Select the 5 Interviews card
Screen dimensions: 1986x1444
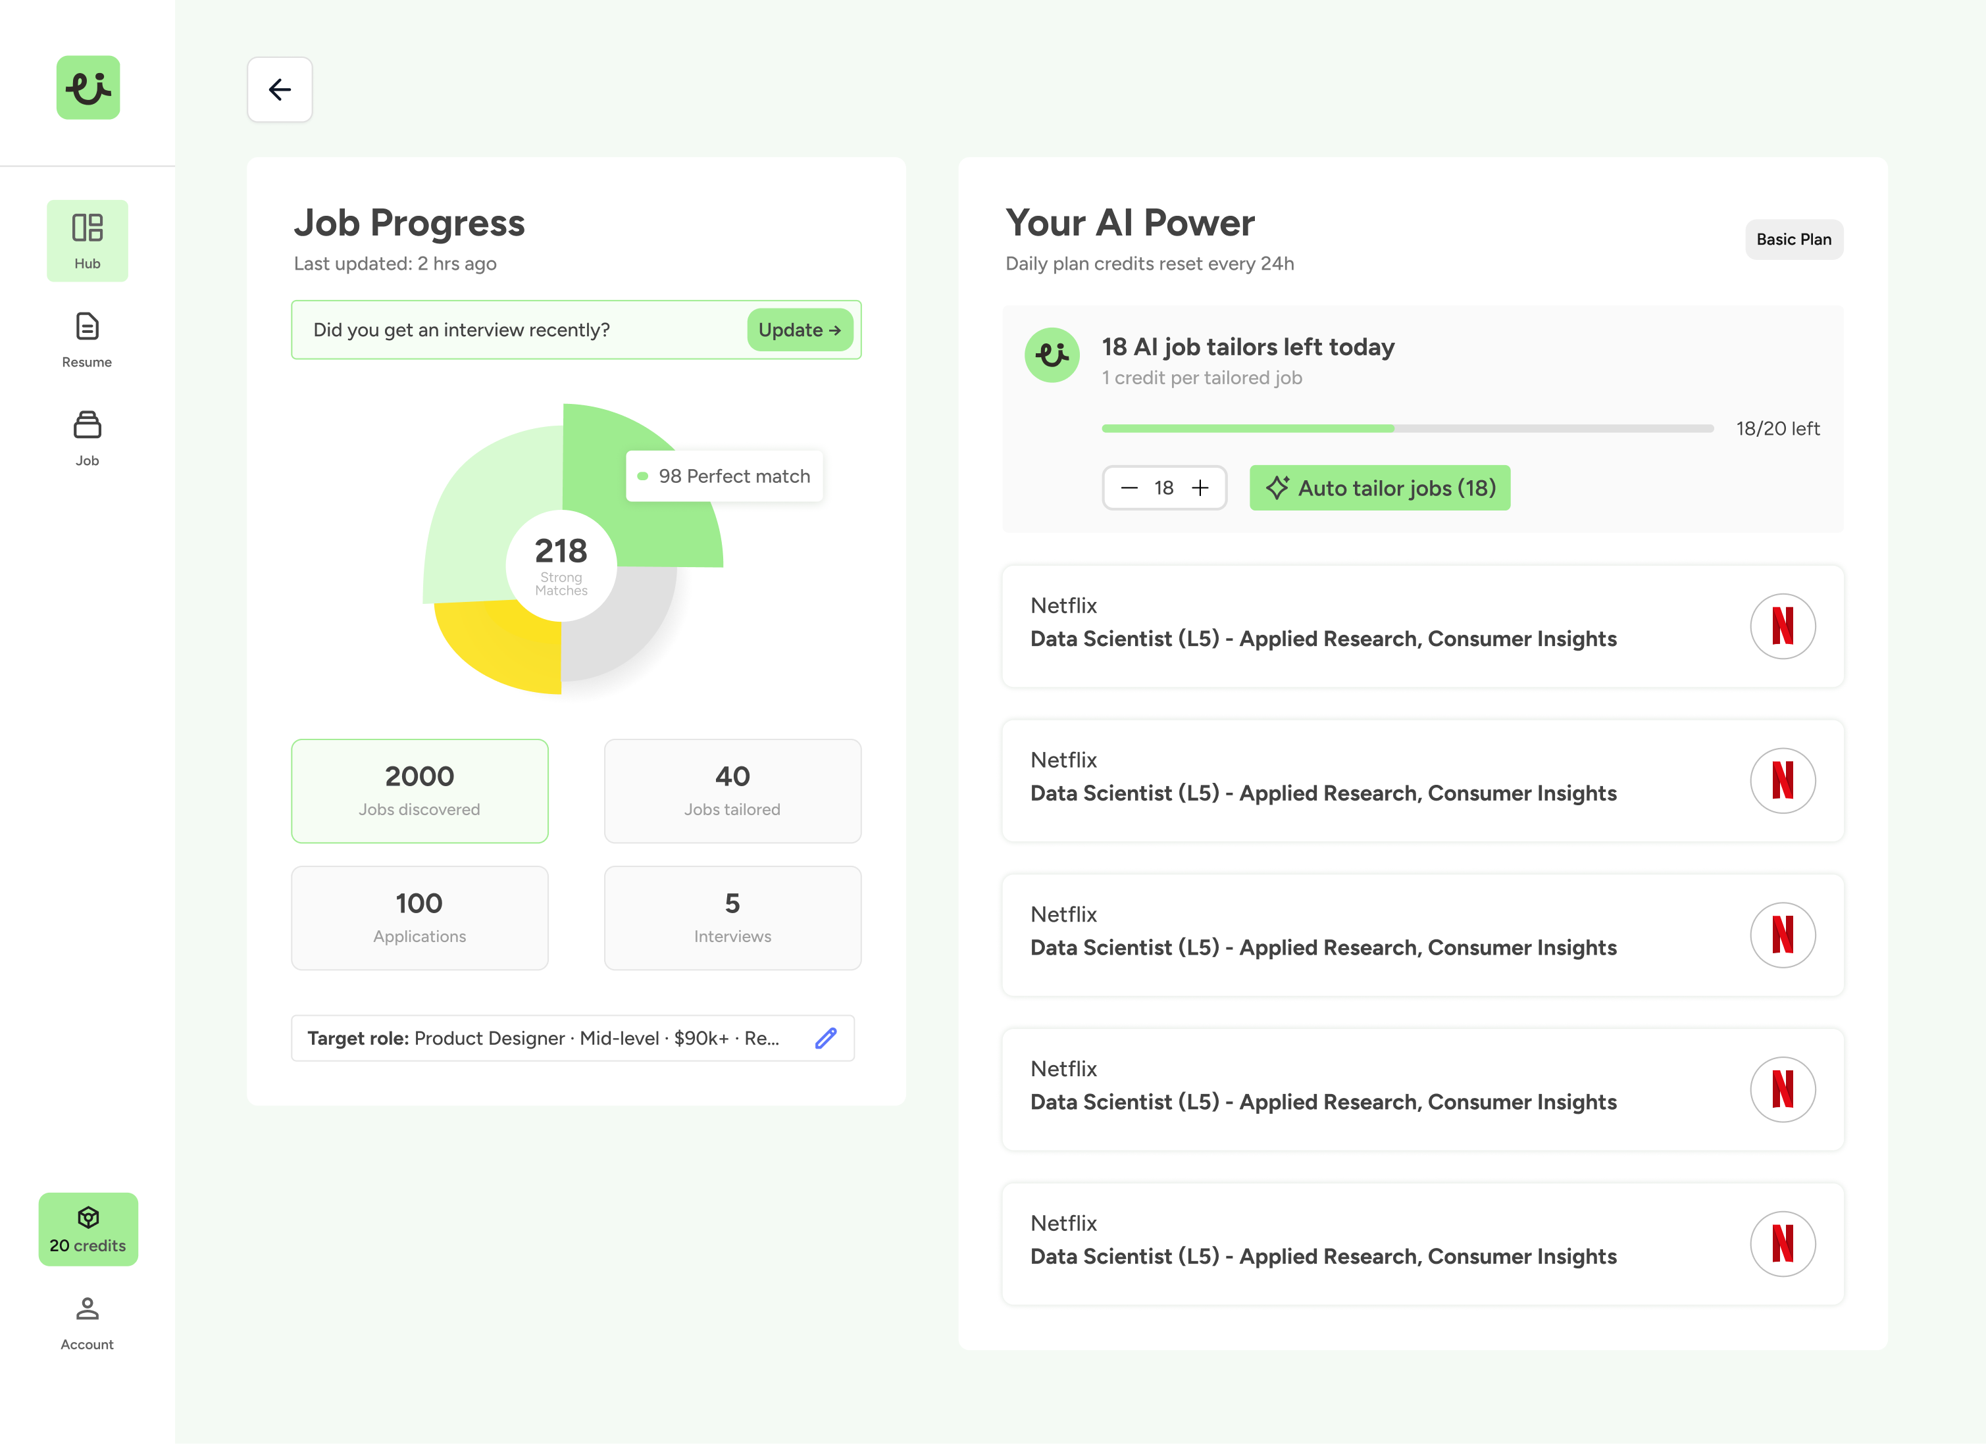tap(733, 918)
